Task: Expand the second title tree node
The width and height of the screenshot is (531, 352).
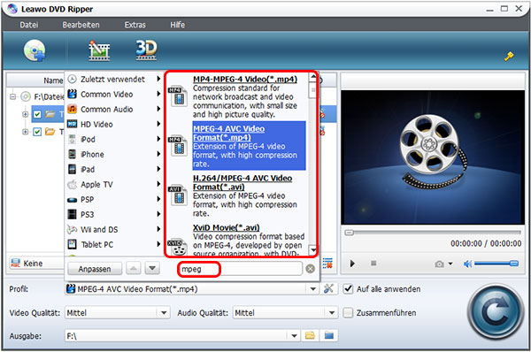Action: pyautogui.click(x=25, y=132)
